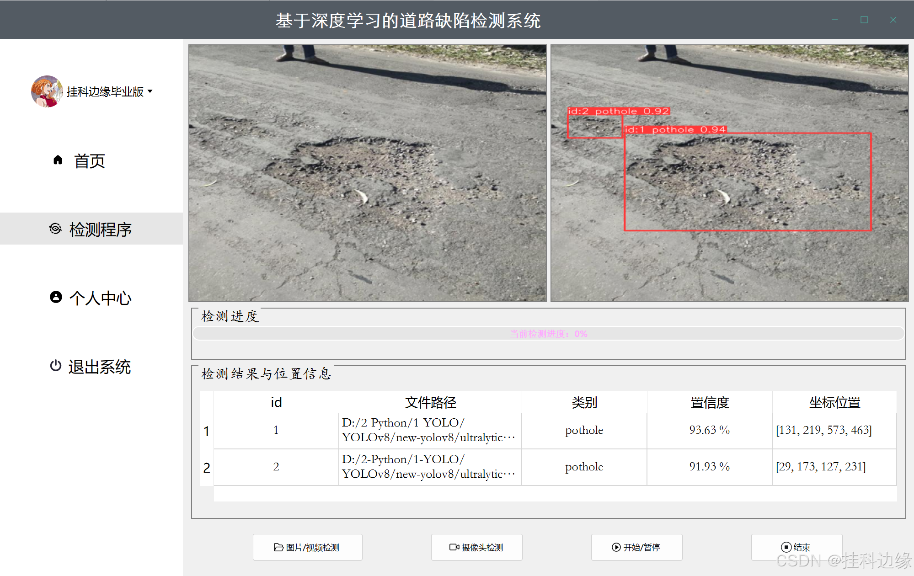Click the 检测进度 progress bar
Viewport: 914px width, 576px height.
[x=548, y=334]
